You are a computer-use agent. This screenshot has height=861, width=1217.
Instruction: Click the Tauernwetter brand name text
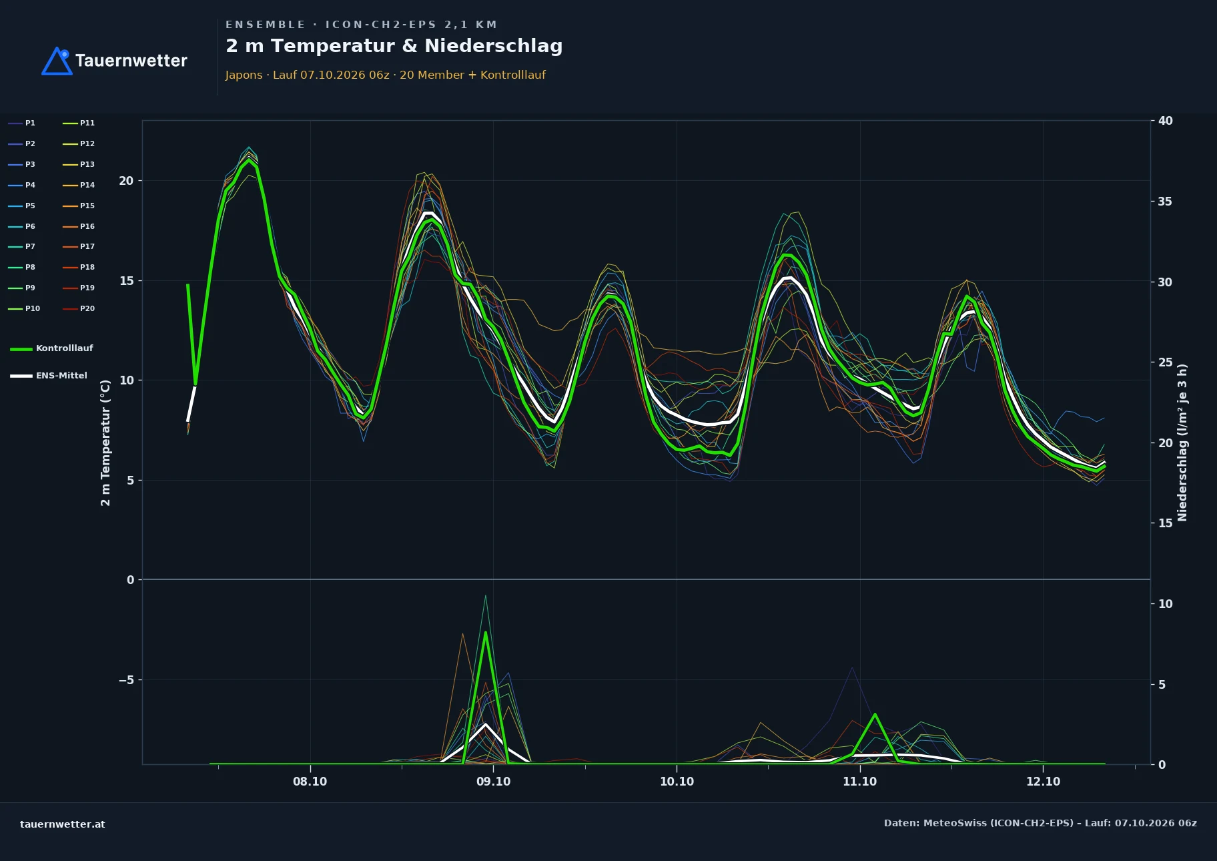(x=131, y=61)
